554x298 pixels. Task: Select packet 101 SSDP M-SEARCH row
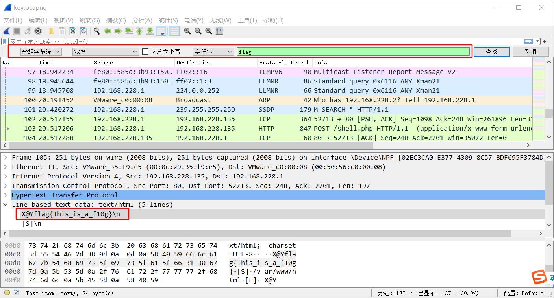tap(267, 109)
